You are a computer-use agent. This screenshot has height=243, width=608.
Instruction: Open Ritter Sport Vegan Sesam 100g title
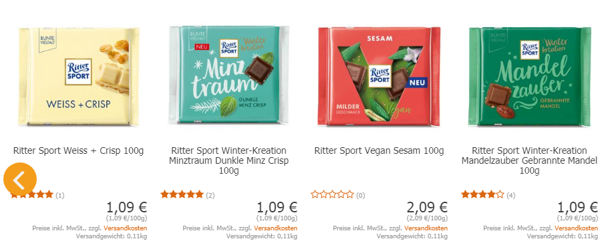(x=379, y=150)
